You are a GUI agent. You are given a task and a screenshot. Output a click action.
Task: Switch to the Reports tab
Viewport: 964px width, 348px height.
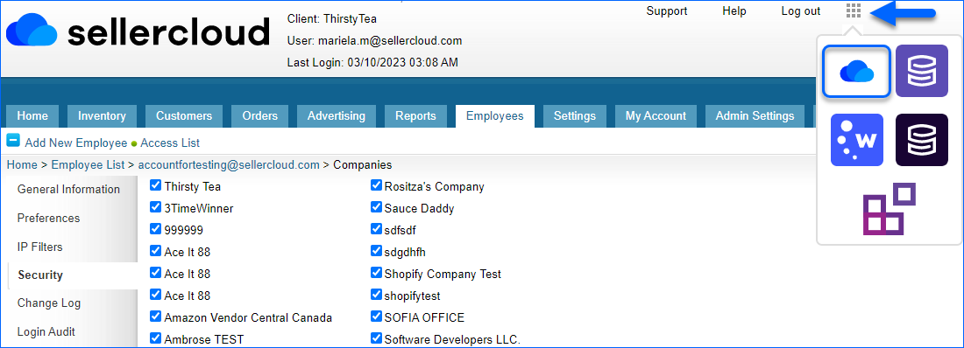point(415,116)
